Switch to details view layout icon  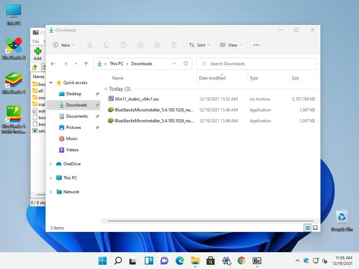tap(307, 228)
